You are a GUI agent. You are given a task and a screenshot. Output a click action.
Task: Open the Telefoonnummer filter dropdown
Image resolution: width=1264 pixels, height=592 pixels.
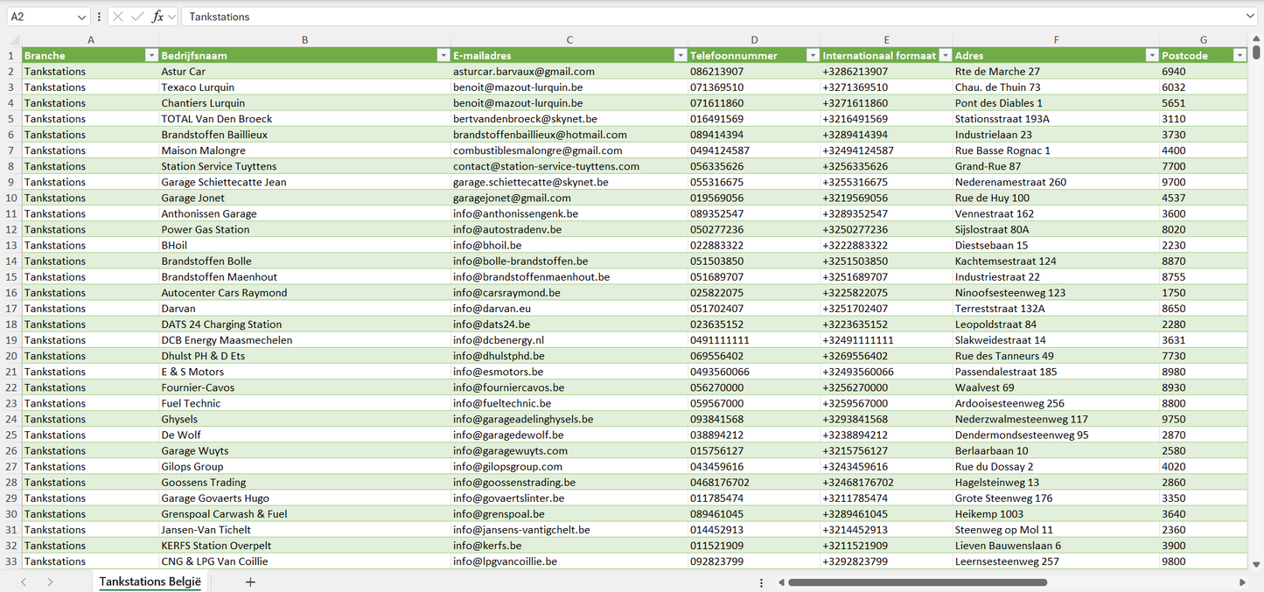[x=813, y=56]
